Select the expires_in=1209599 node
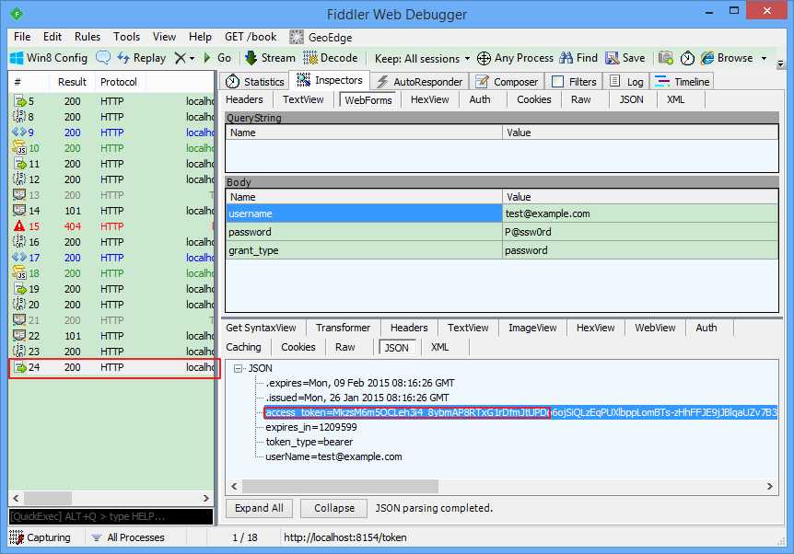 (311, 428)
